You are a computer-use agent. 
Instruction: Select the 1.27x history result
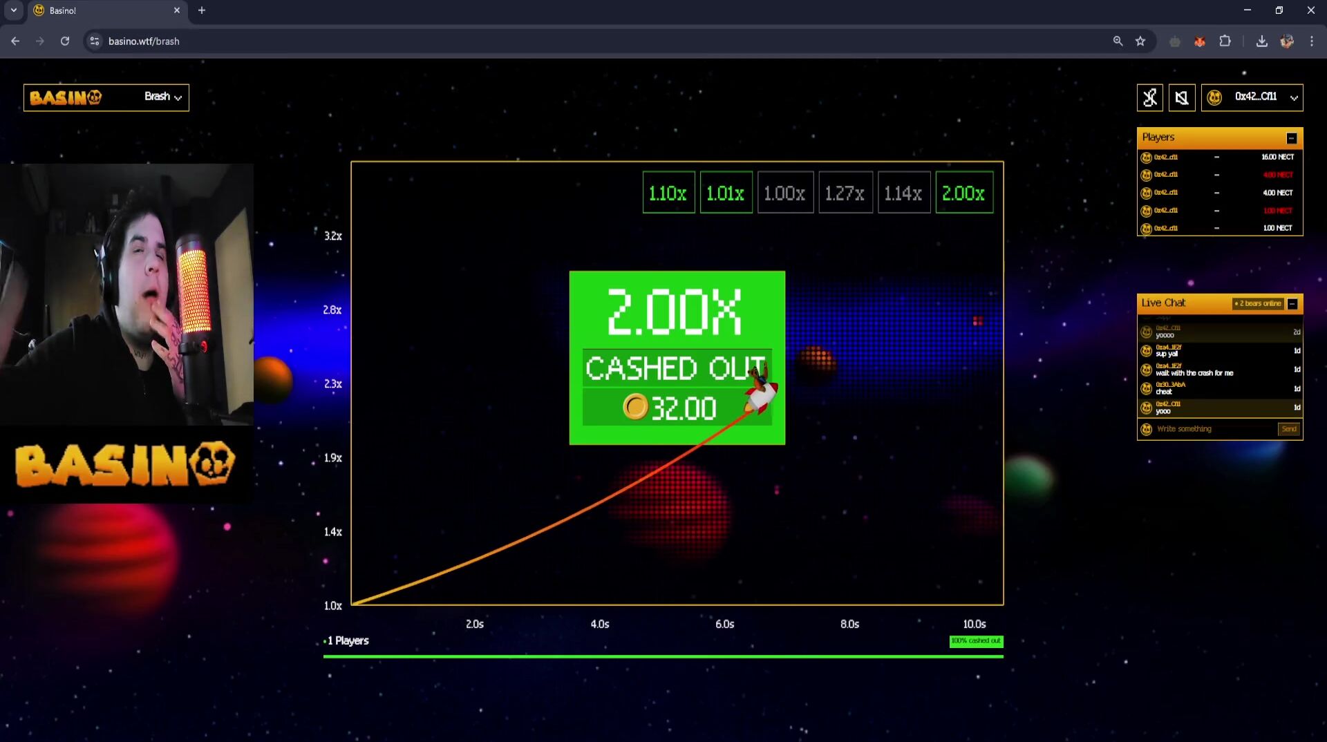pos(845,193)
